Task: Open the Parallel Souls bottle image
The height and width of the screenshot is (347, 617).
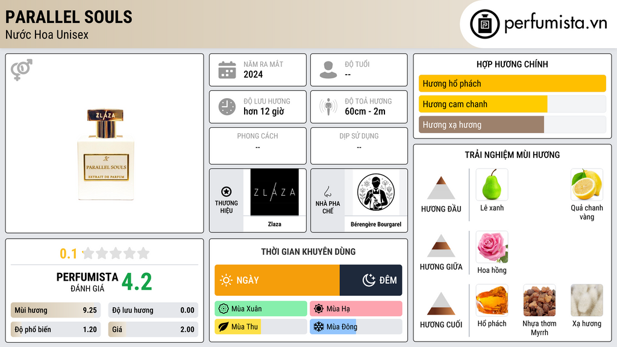Action: click(x=105, y=154)
